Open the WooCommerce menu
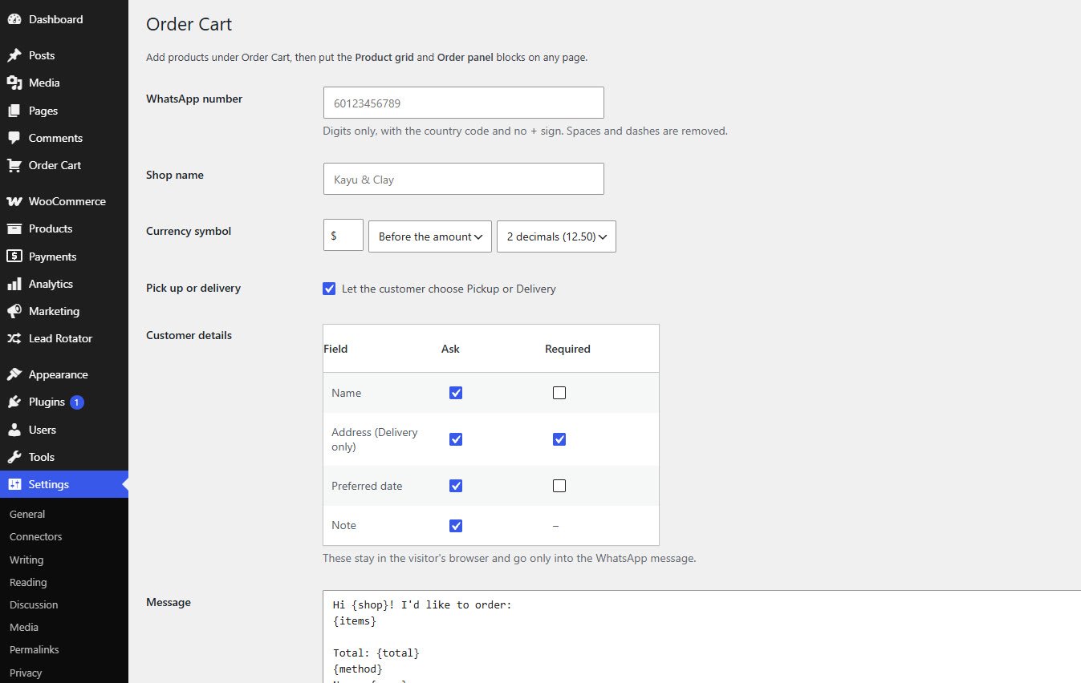The width and height of the screenshot is (1081, 683). tap(64, 201)
